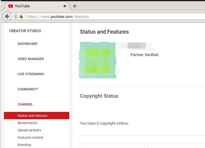The width and height of the screenshot is (205, 148).
Task: Select the YouTube browser tab
Action: tap(37, 6)
